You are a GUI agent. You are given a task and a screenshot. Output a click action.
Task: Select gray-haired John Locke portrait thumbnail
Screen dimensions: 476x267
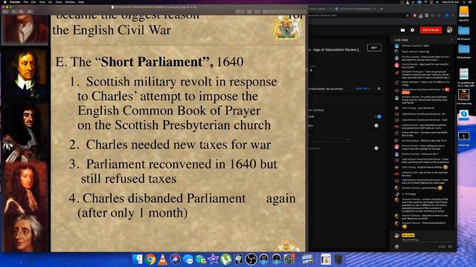(25, 232)
